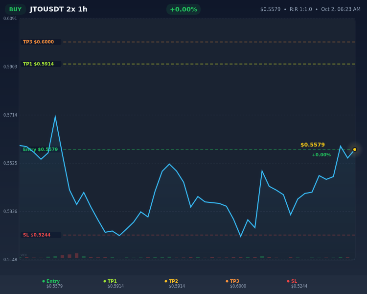
Task: Click the Entry $0.5579 line label
Action: (x=40, y=149)
